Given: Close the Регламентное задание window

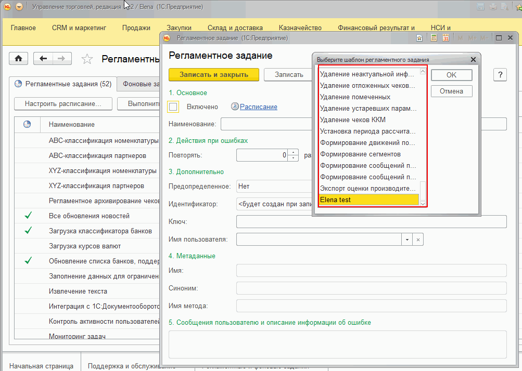Looking at the screenshot, I should tap(510, 38).
